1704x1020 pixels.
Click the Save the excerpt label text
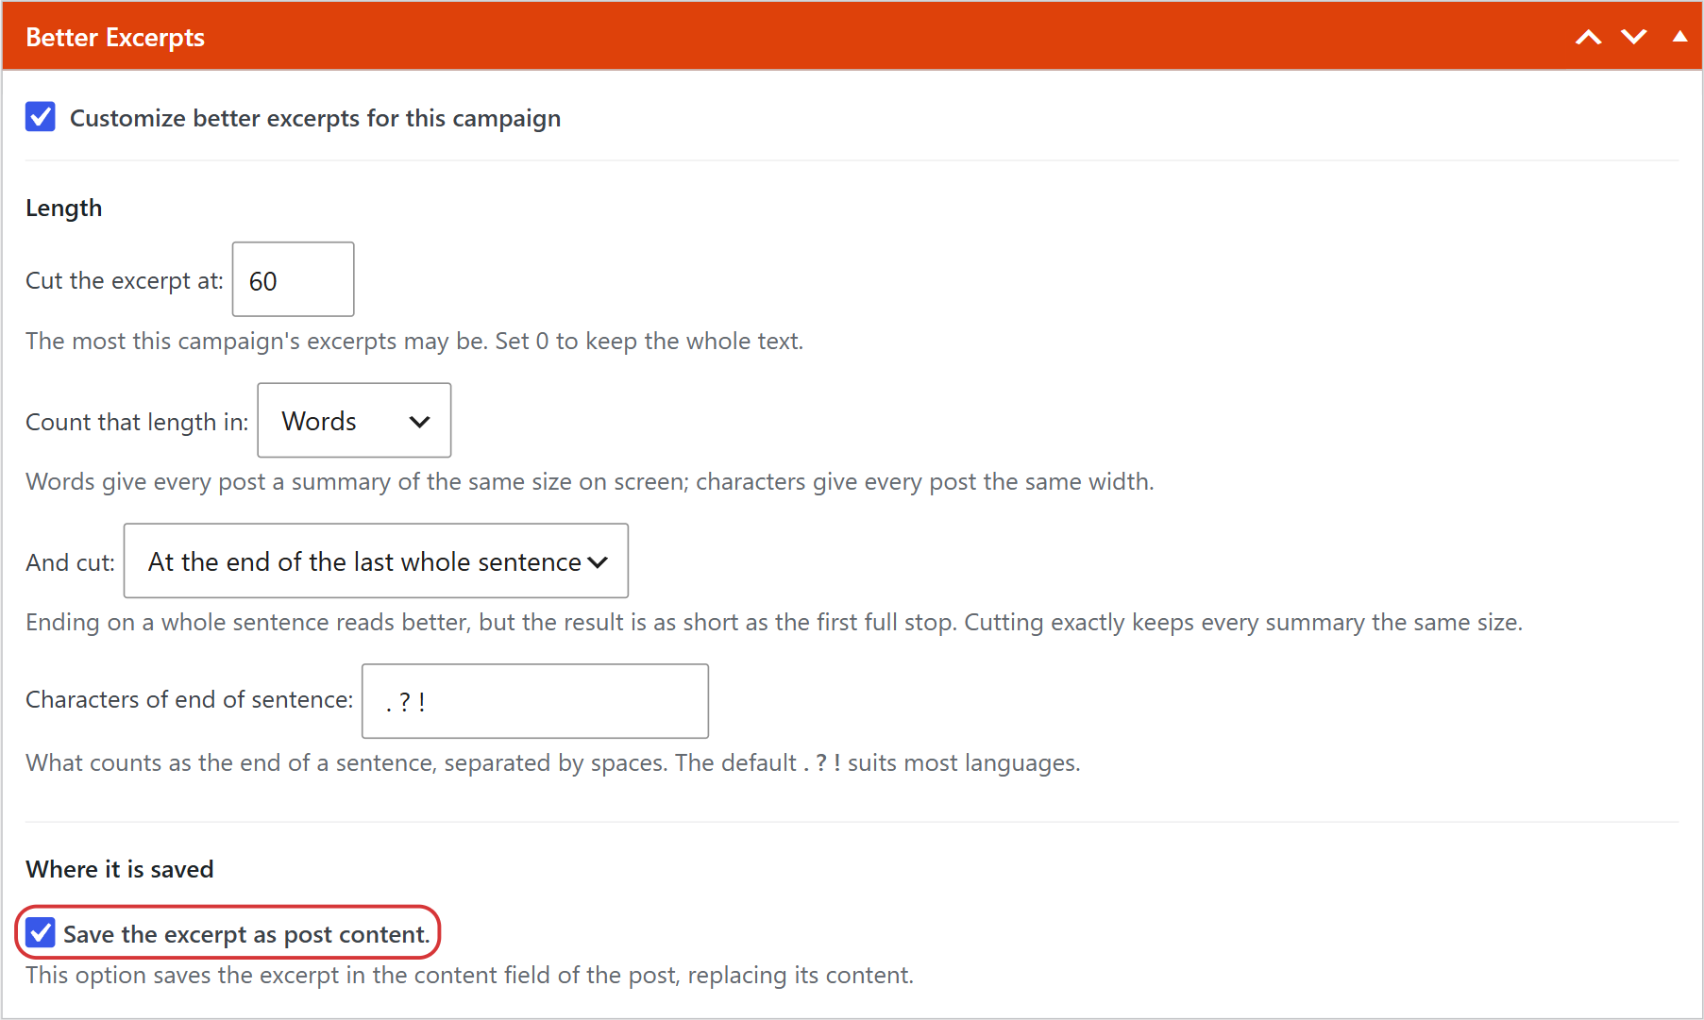coord(246,934)
